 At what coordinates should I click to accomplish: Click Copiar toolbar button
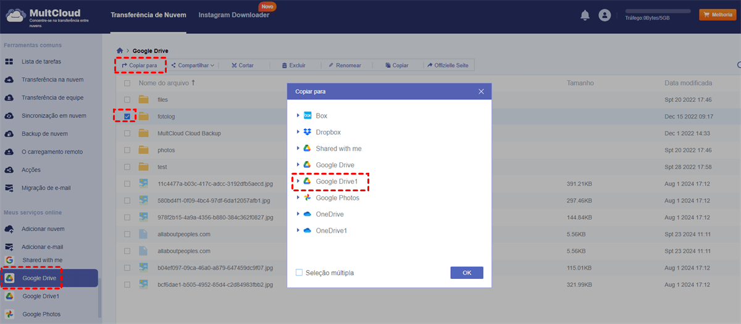pyautogui.click(x=396, y=65)
